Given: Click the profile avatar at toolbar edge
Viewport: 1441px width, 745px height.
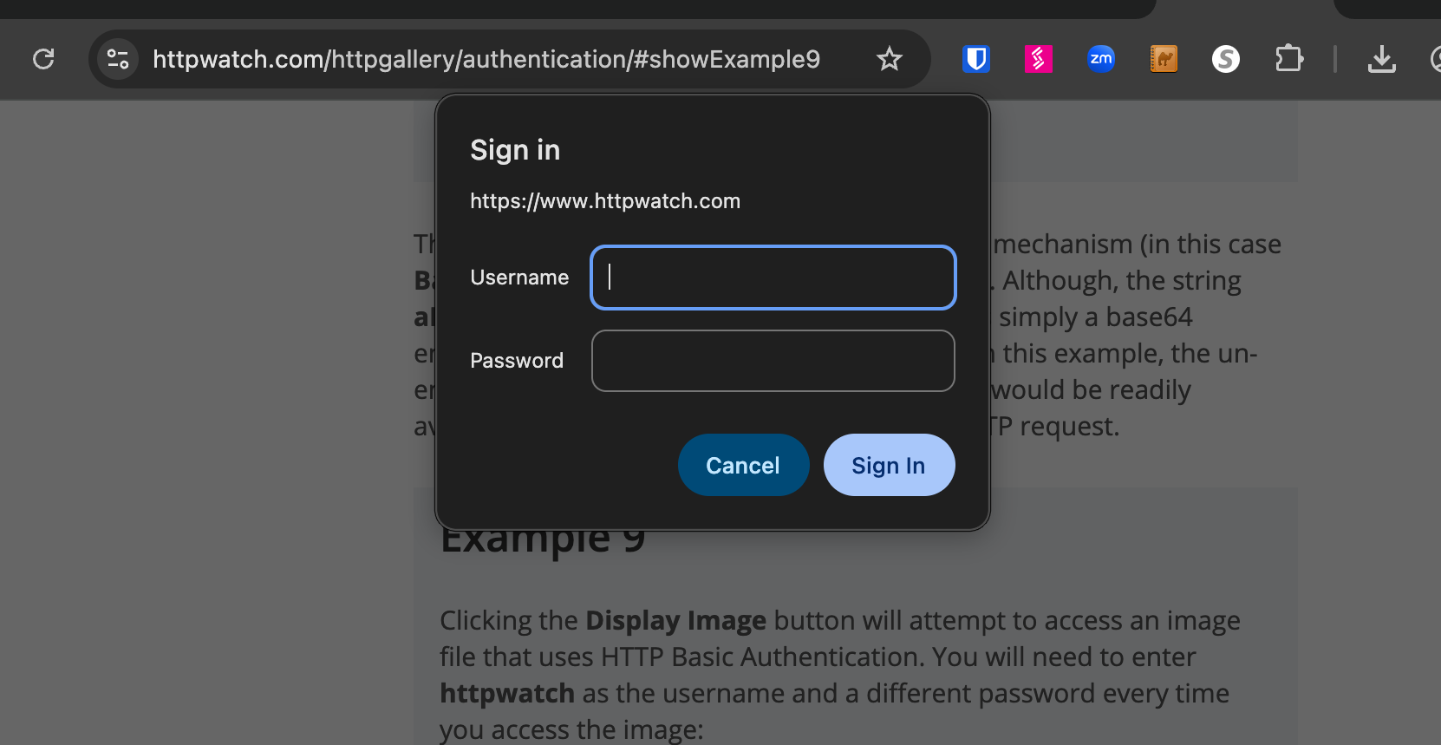Looking at the screenshot, I should click(x=1435, y=59).
